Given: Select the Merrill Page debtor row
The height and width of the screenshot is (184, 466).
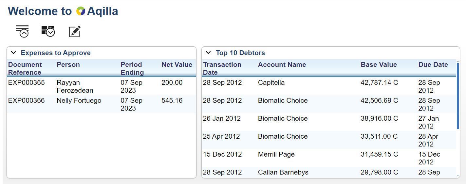Looking at the screenshot, I should (276, 154).
